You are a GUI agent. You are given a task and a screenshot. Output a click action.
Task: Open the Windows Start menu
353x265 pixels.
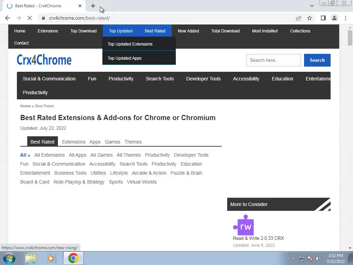tap(9, 258)
